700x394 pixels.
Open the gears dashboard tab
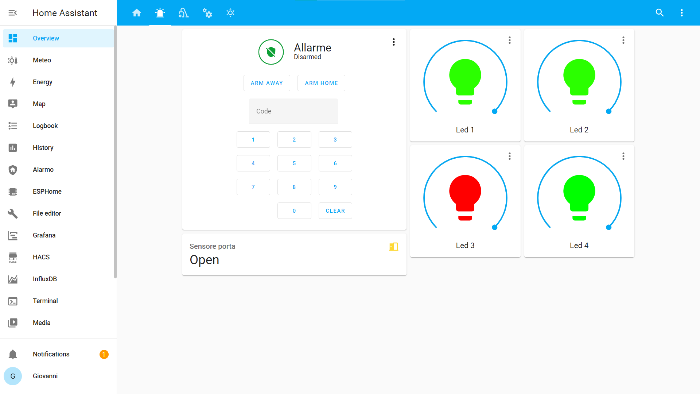click(207, 13)
